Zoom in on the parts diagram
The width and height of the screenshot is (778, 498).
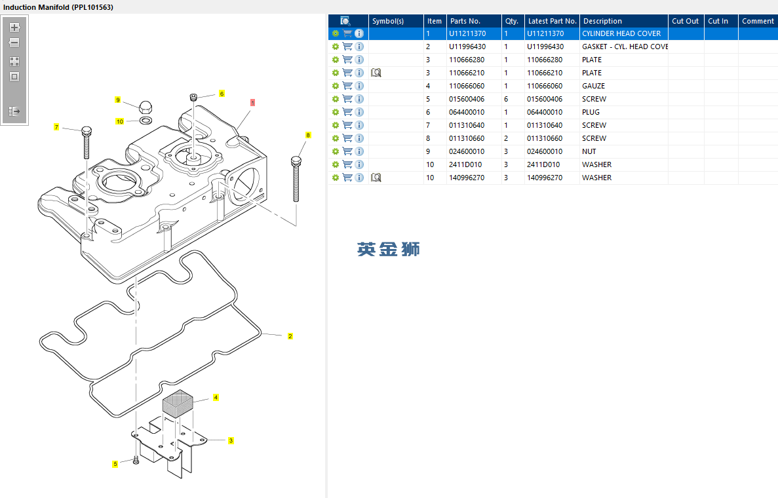[14, 28]
